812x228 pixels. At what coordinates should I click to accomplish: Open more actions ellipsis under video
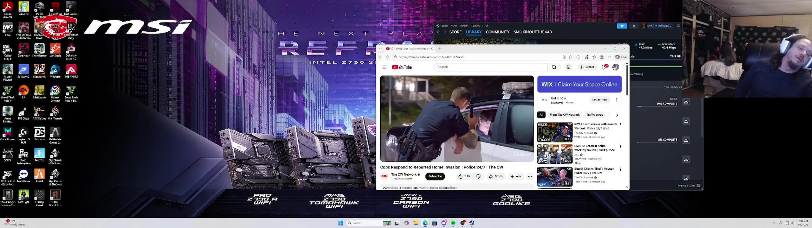(530, 176)
